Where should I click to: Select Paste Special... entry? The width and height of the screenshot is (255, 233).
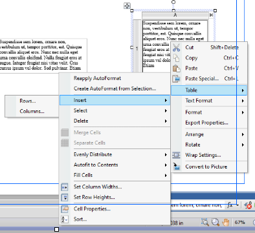[209, 79]
